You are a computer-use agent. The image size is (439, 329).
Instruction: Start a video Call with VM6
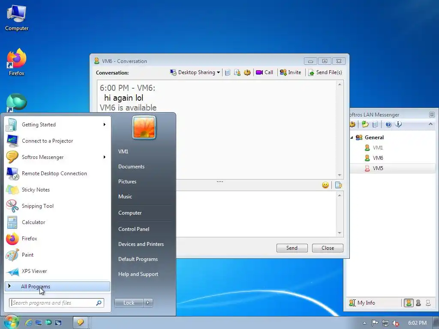264,72
